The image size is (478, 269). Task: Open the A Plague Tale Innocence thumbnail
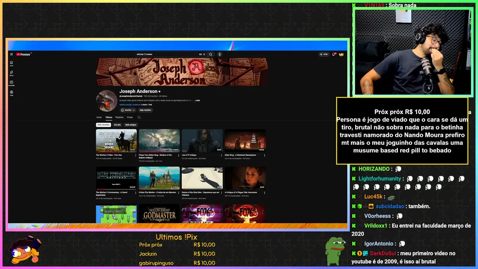pos(245,178)
